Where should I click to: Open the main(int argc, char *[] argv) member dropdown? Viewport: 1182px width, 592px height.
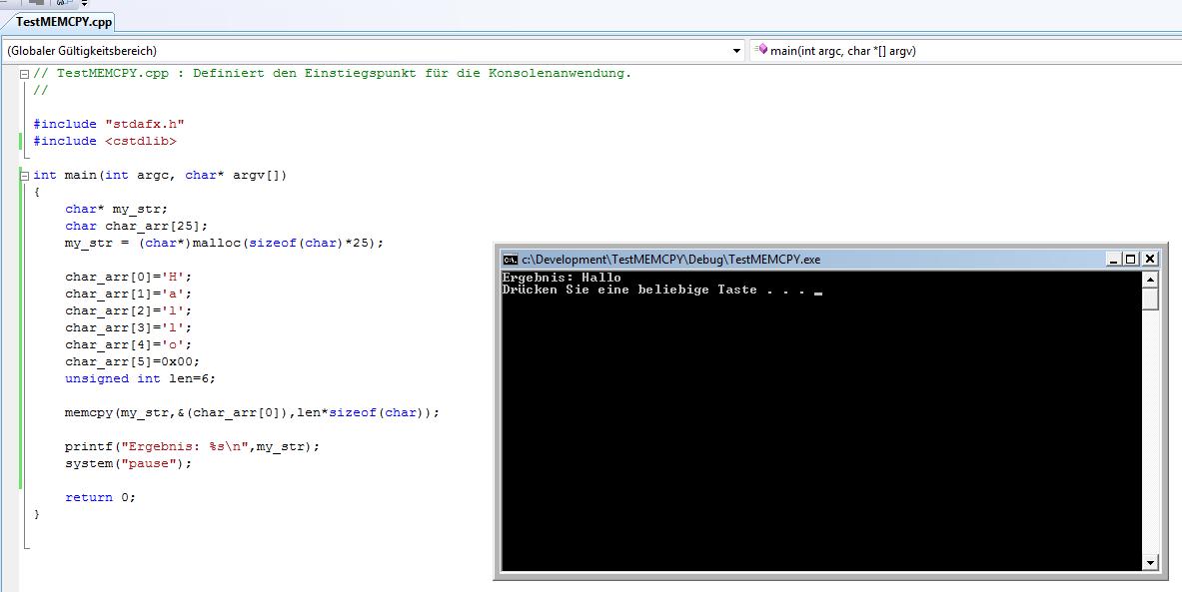(965, 51)
